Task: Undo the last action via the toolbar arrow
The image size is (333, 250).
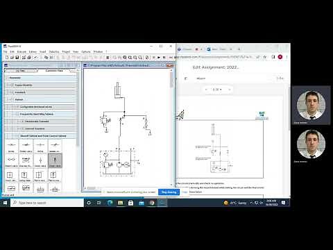Action: 36,57
